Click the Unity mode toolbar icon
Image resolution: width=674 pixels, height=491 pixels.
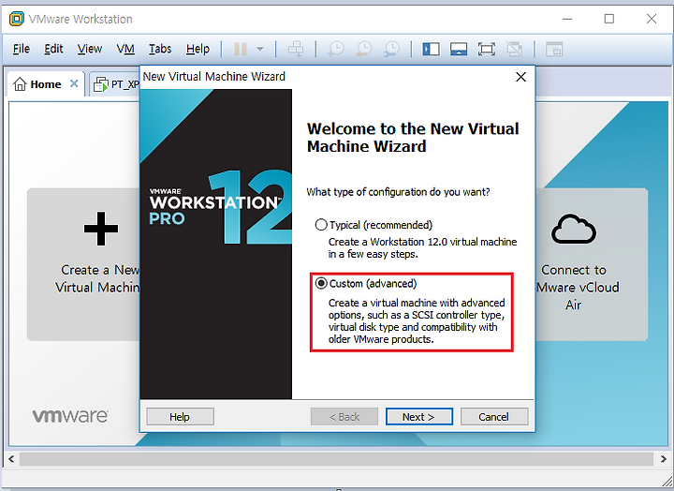514,49
